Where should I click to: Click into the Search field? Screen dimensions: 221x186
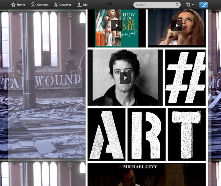pyautogui.click(x=157, y=5)
